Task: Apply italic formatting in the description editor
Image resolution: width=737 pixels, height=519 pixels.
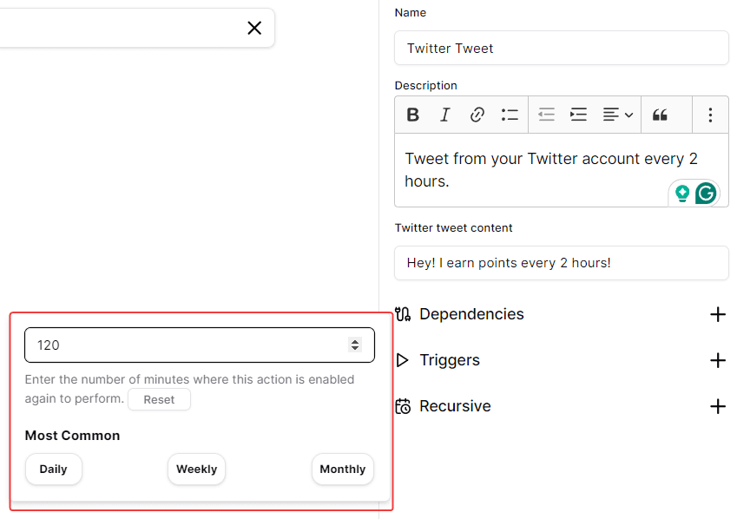Action: (444, 114)
